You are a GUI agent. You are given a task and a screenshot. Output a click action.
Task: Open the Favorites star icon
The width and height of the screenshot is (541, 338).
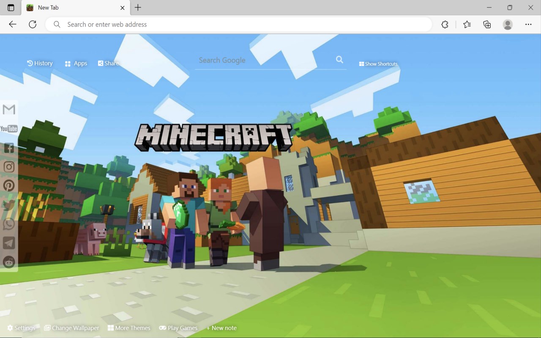(467, 25)
